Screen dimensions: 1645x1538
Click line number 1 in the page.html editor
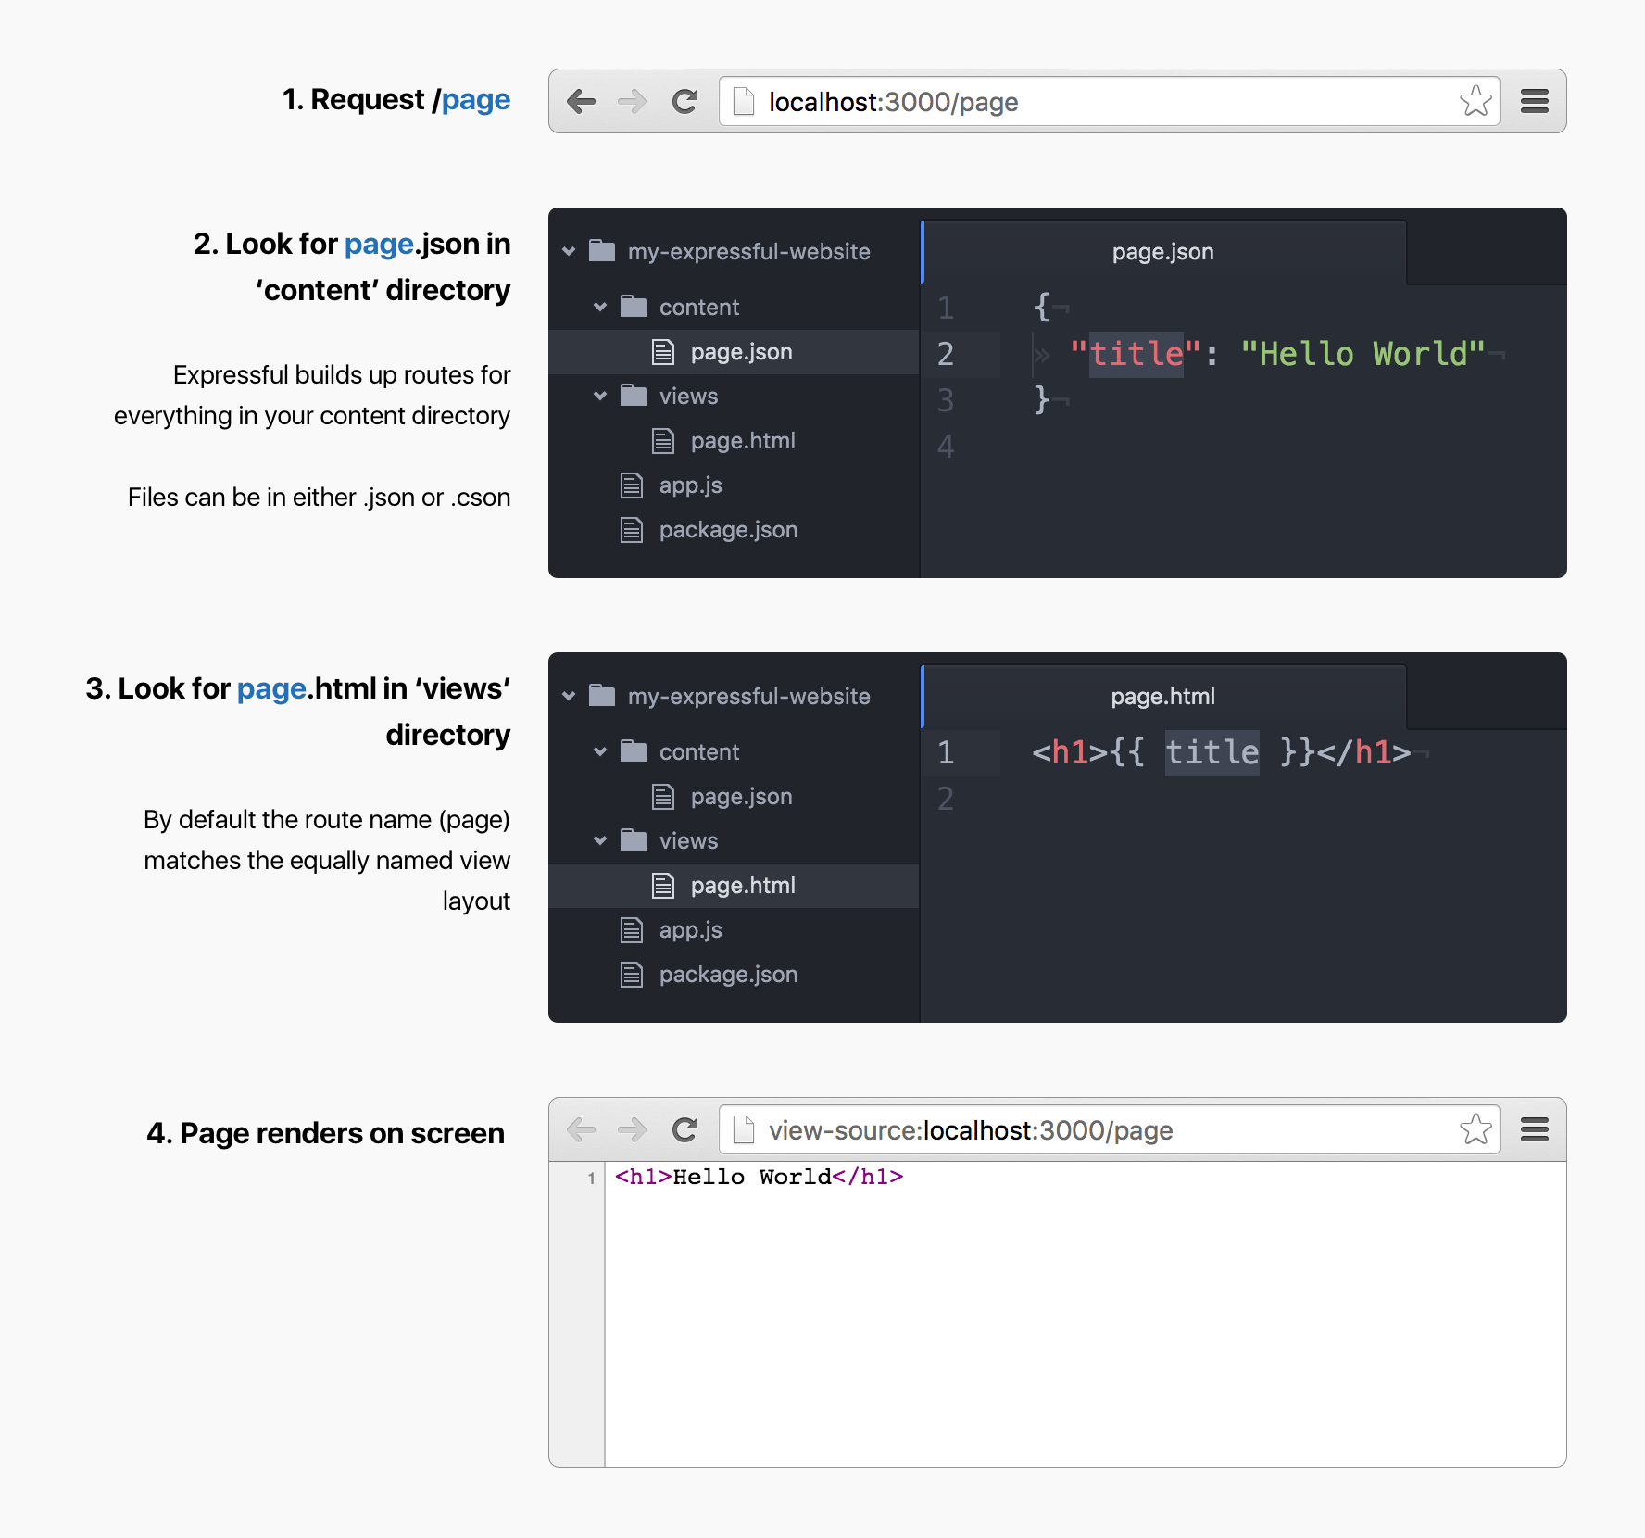click(946, 752)
